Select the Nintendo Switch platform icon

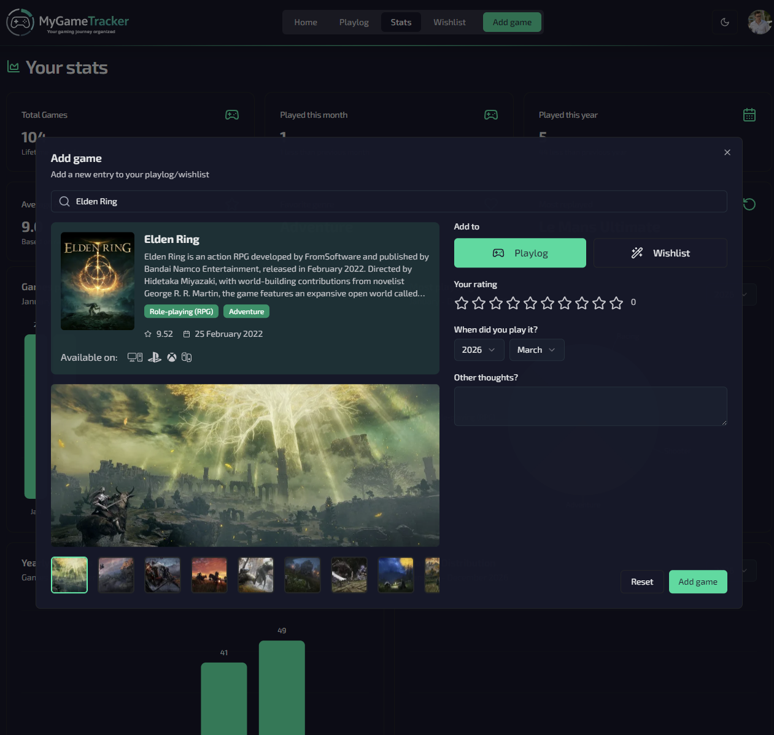(x=187, y=356)
